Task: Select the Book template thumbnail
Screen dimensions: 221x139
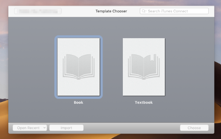Action: point(79,67)
